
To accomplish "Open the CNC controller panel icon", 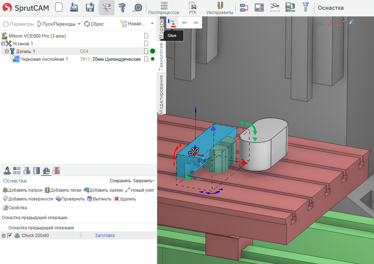I will coord(259,8).
